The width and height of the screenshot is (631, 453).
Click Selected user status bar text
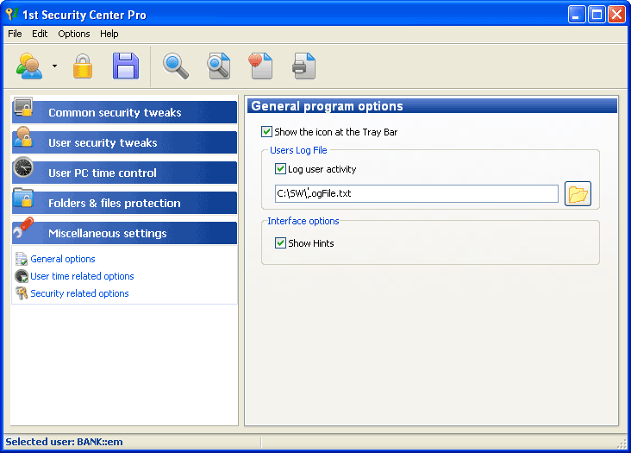click(x=64, y=442)
